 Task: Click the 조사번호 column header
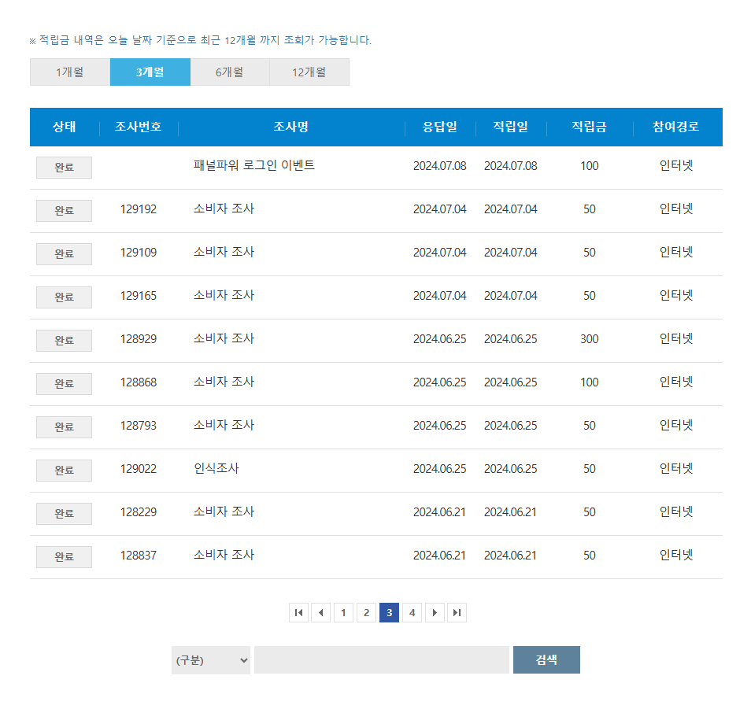coord(139,127)
